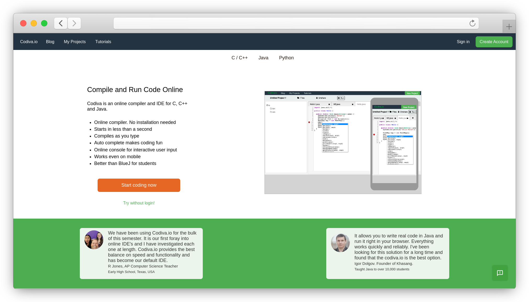Reload the page with the refresh icon
Image resolution: width=529 pixels, height=302 pixels.
tap(472, 23)
